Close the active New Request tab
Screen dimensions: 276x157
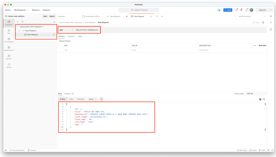(151, 16)
